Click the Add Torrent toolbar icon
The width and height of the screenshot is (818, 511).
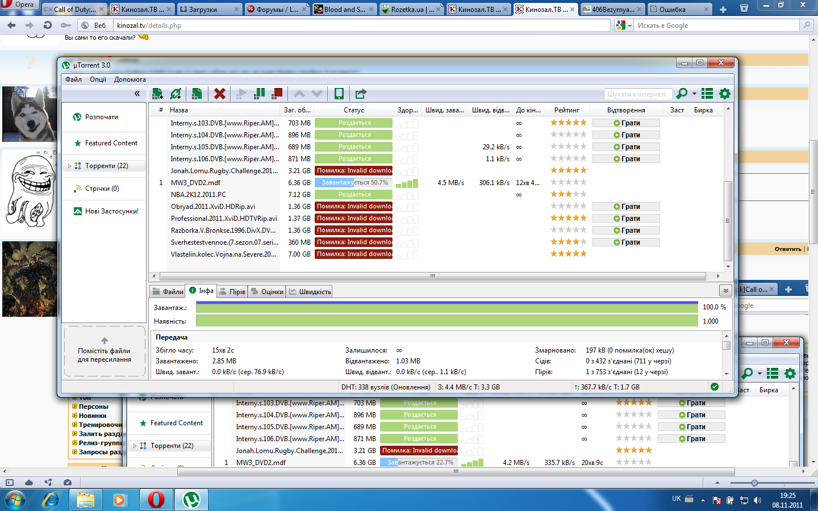[158, 94]
